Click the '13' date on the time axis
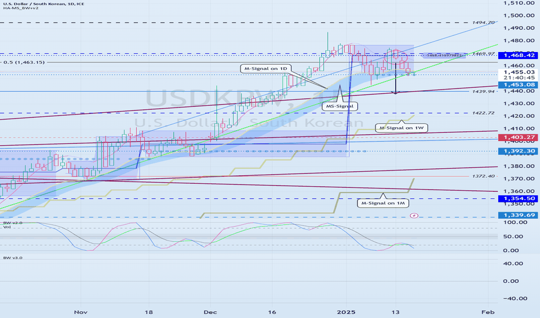Screen dimensions: 540x318 coord(396,312)
